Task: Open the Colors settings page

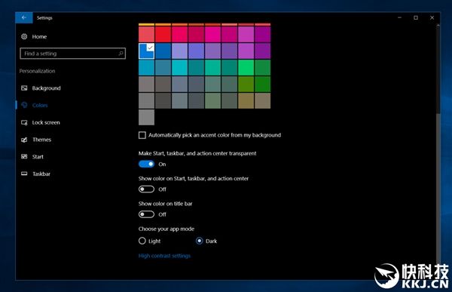Action: (x=40, y=105)
